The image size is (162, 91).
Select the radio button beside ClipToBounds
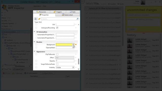click(36, 54)
